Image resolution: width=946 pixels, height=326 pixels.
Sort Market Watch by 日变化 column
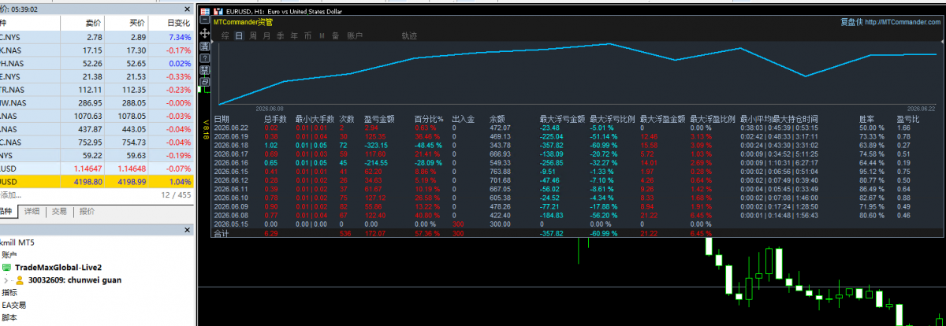coord(179,24)
